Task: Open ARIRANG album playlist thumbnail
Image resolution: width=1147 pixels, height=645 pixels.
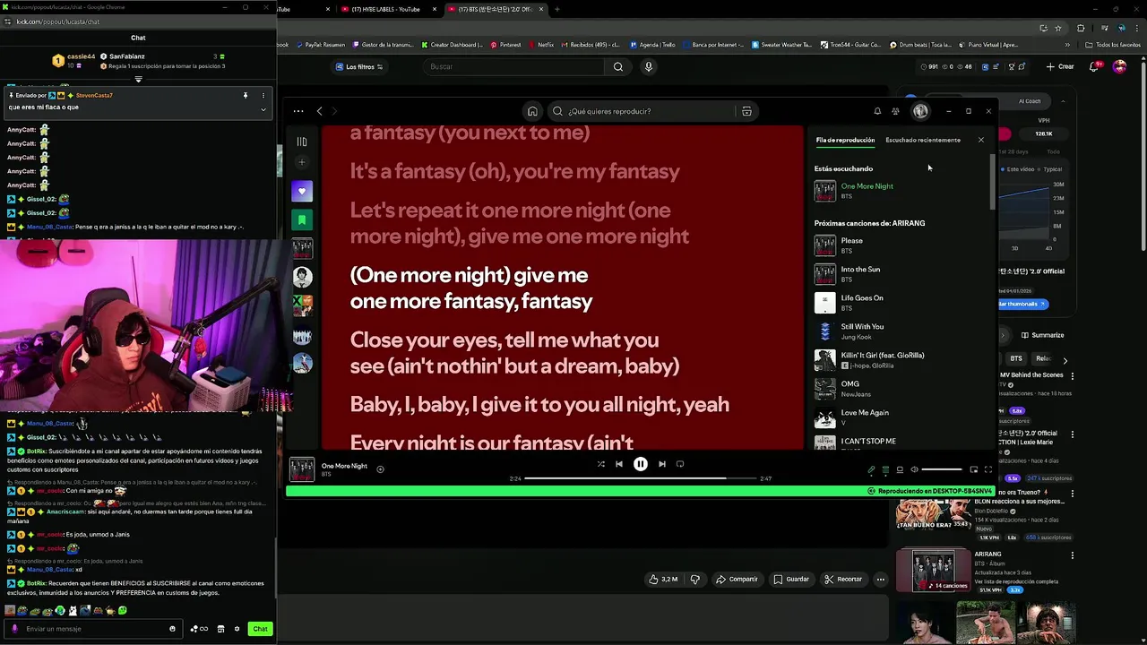Action: pyautogui.click(x=933, y=571)
